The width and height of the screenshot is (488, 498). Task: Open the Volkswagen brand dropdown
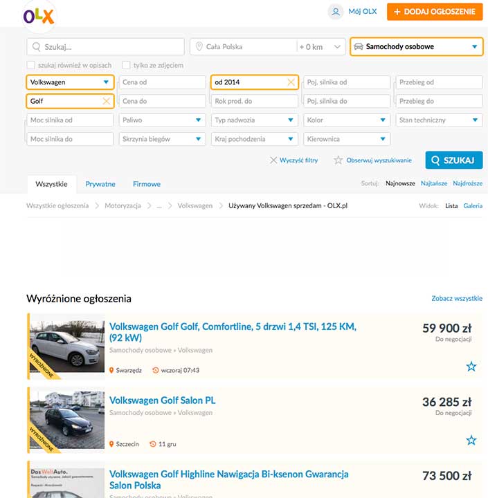(x=70, y=82)
